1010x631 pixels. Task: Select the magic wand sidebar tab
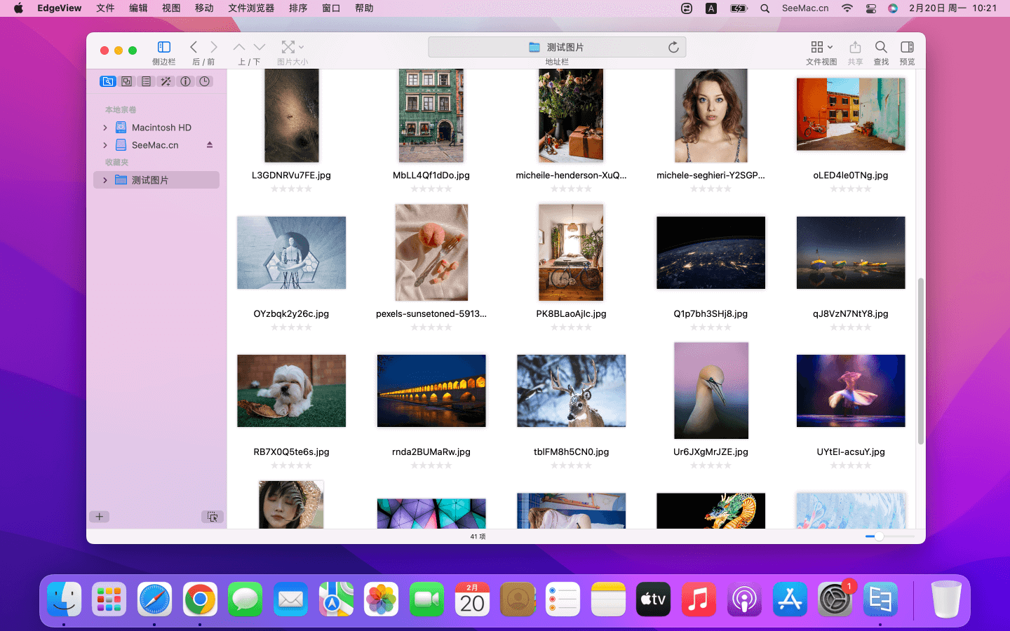pos(166,81)
